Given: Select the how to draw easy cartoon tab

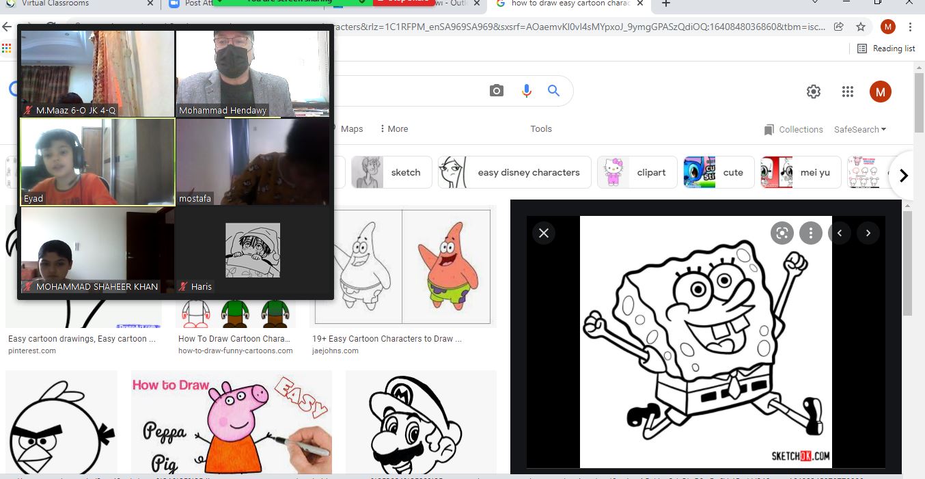Looking at the screenshot, I should coord(570,3).
